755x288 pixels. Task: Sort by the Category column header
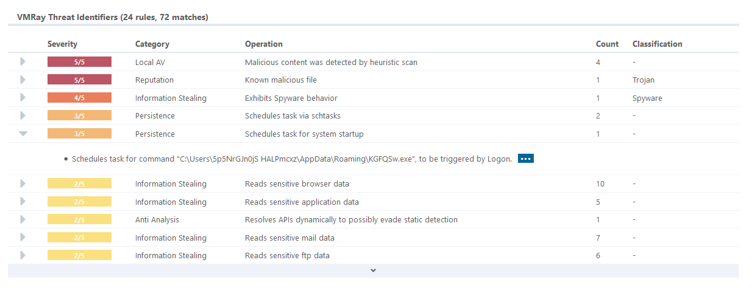[x=152, y=44]
